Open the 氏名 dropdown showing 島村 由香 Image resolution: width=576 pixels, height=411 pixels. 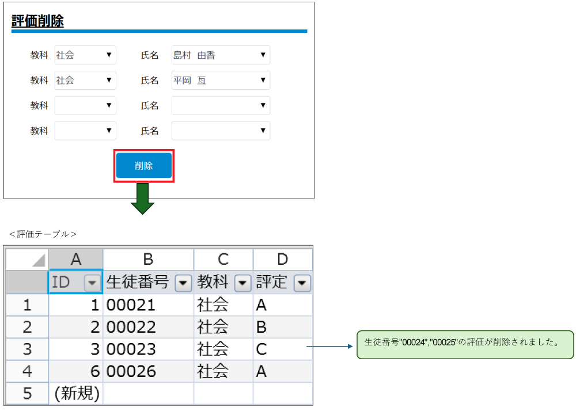tap(221, 55)
